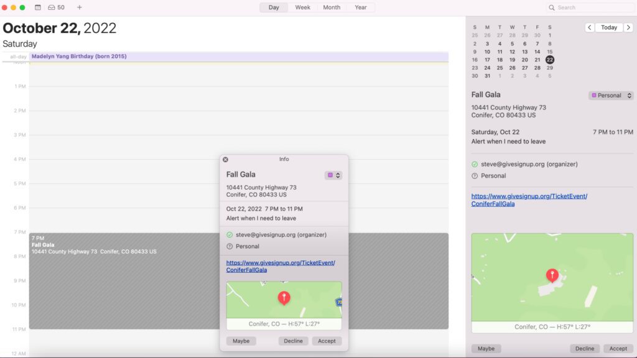Click Fall Gala title in sidebar inspector
The width and height of the screenshot is (637, 358).
pos(486,94)
